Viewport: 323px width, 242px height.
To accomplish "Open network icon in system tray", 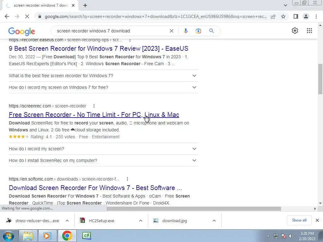I will [x=276, y=236].
